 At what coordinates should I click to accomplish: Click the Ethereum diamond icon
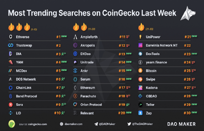coord(75,88)
